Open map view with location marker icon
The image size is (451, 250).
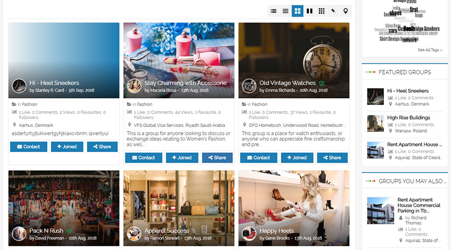[345, 11]
